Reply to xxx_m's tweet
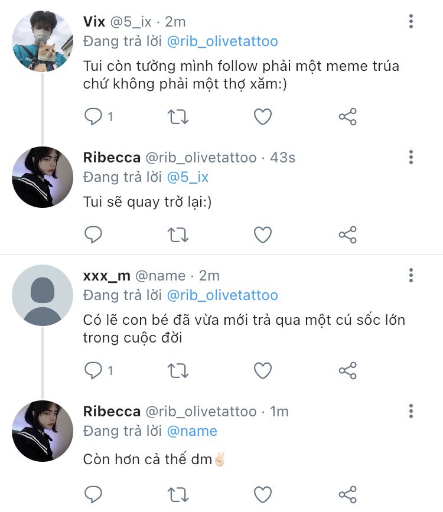Image resolution: width=443 pixels, height=512 pixels. [93, 370]
